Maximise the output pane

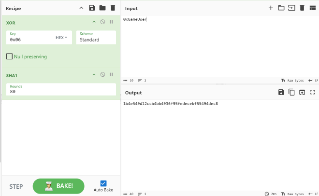(x=313, y=92)
